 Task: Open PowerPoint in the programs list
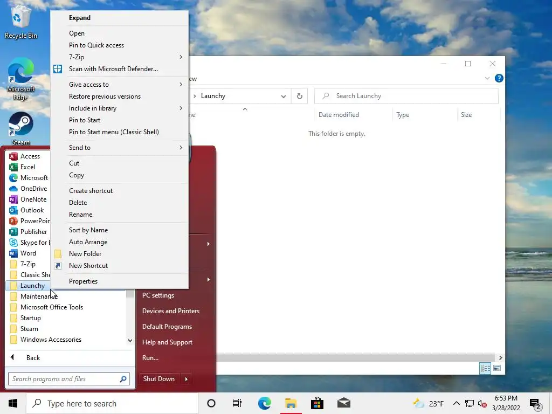[x=30, y=220]
